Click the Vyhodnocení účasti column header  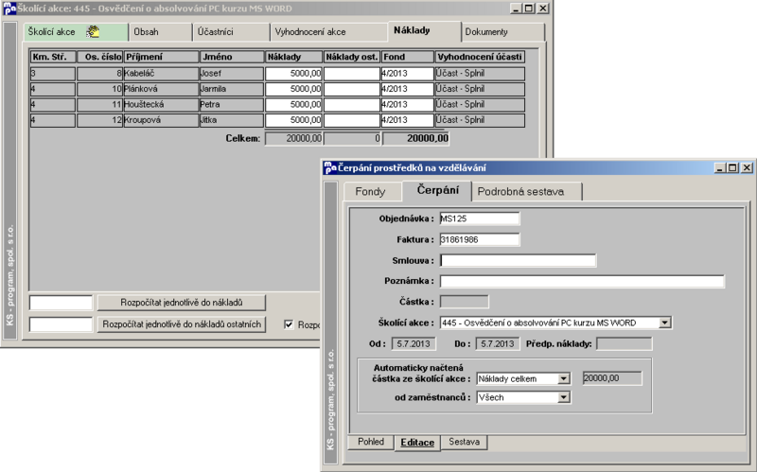(480, 57)
